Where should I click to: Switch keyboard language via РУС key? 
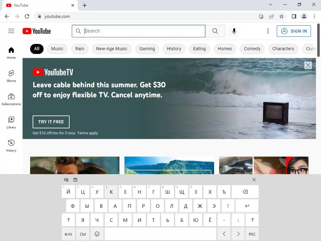[x=252, y=234]
